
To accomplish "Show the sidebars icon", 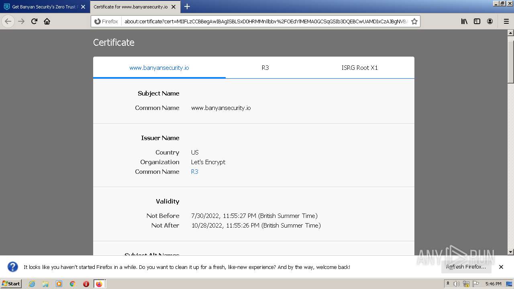I will coord(477,21).
